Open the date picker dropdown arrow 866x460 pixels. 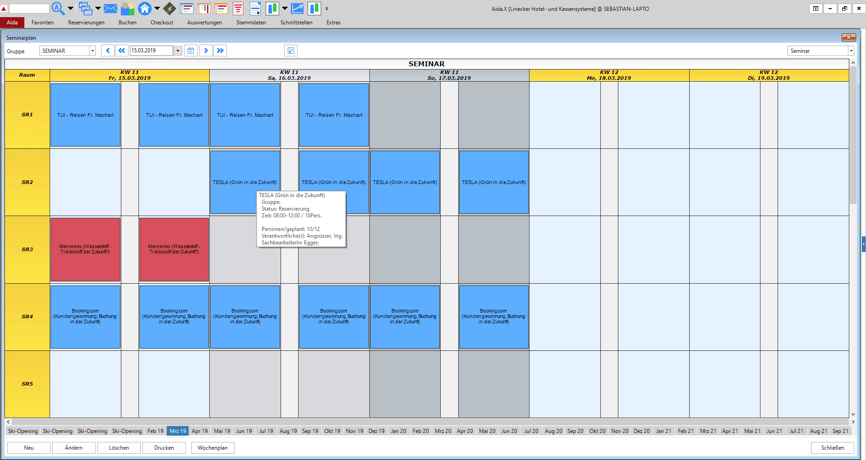click(178, 51)
